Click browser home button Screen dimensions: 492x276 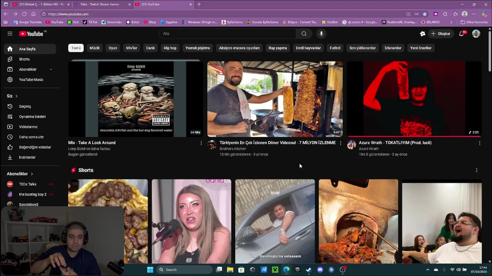point(33,14)
